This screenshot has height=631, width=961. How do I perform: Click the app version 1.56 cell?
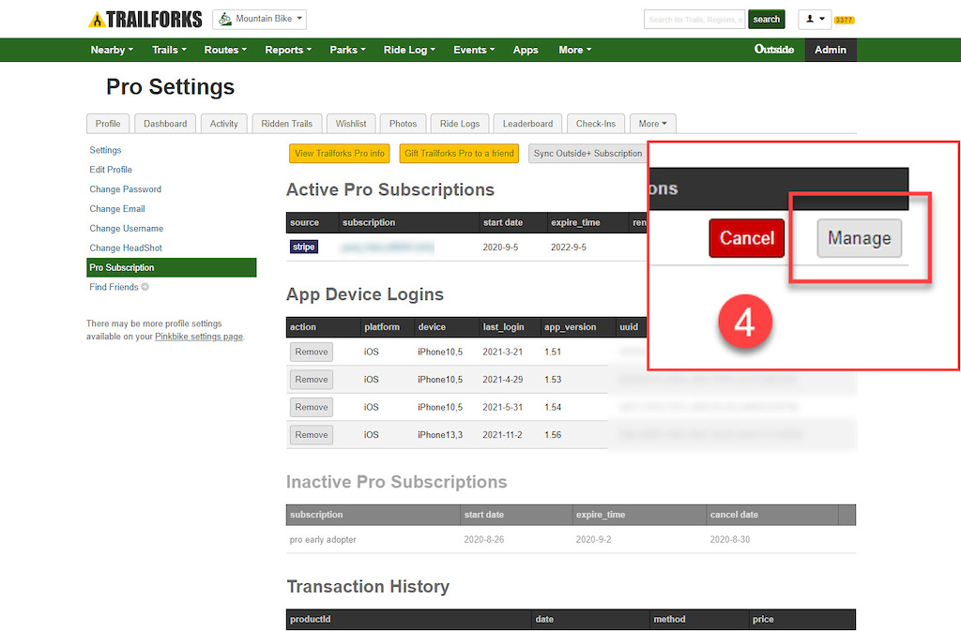pos(553,434)
